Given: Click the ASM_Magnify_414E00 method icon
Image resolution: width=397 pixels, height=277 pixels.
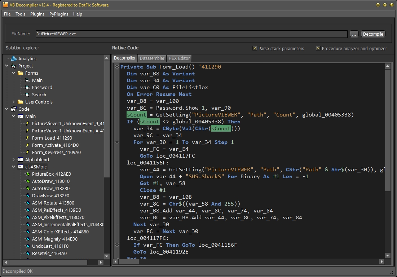Looking at the screenshot, I should (27, 239).
